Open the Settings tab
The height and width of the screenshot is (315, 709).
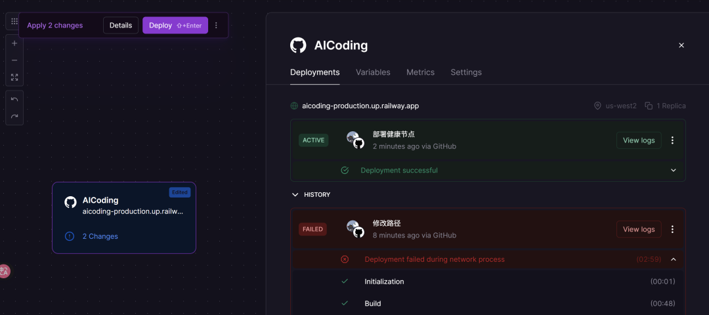point(466,72)
